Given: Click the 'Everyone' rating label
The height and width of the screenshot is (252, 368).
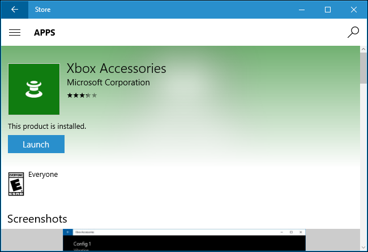Looking at the screenshot, I should tap(43, 175).
